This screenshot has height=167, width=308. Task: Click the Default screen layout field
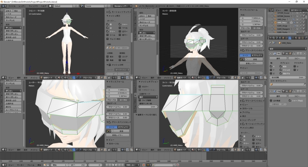63,6
